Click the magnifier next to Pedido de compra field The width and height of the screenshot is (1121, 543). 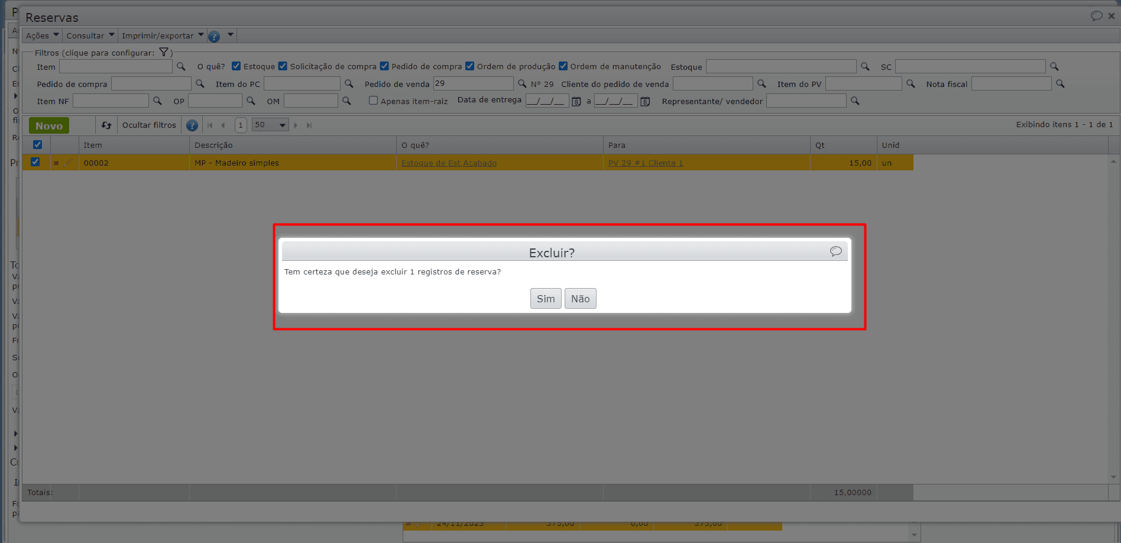[x=200, y=84]
